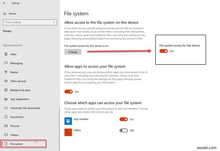
Task: Open Tasks permission via its icon
Action: click(6, 54)
